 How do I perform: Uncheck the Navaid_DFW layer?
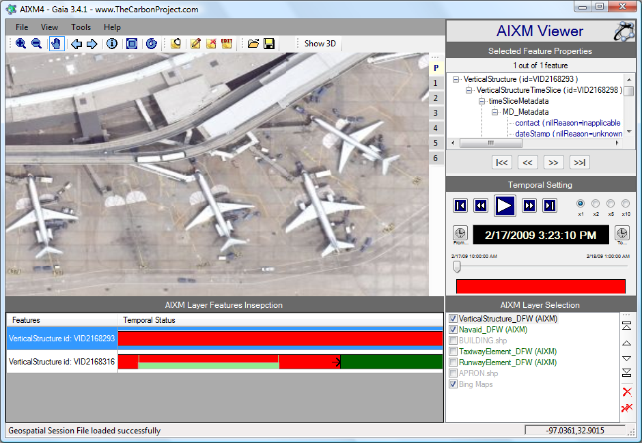pyautogui.click(x=453, y=330)
